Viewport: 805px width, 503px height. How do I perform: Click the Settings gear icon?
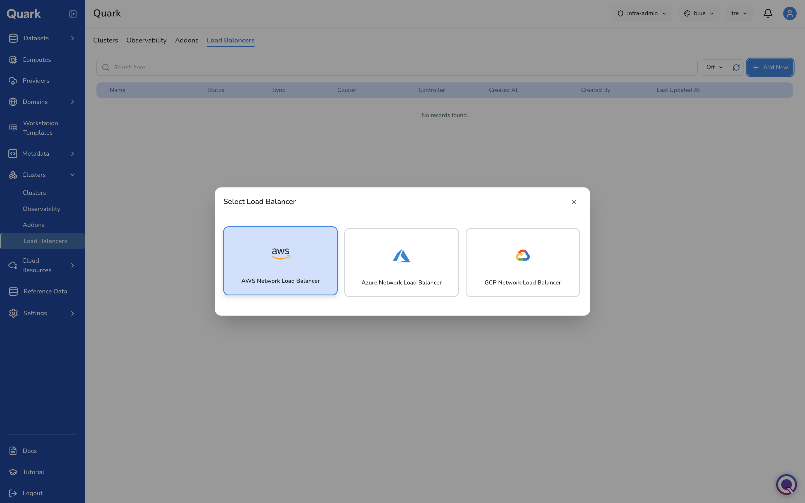point(13,313)
